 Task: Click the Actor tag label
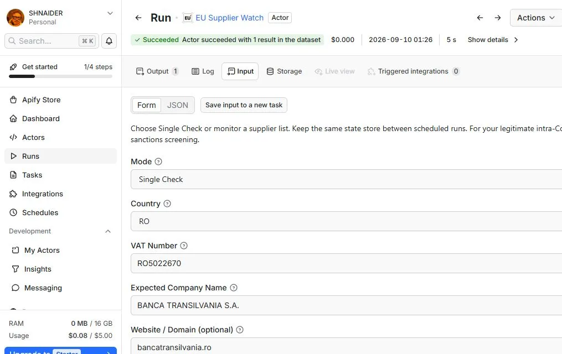[x=280, y=18]
